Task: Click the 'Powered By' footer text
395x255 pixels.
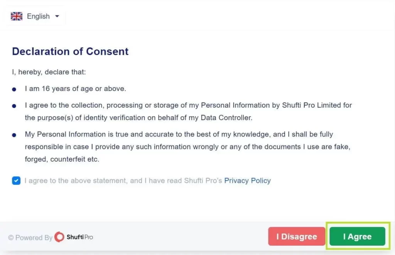Action: (x=34, y=238)
